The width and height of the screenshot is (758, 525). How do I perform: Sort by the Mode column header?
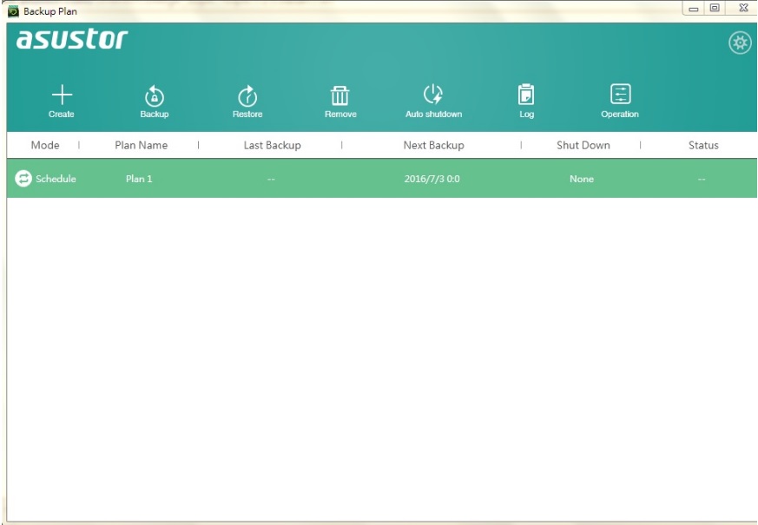pyautogui.click(x=45, y=145)
